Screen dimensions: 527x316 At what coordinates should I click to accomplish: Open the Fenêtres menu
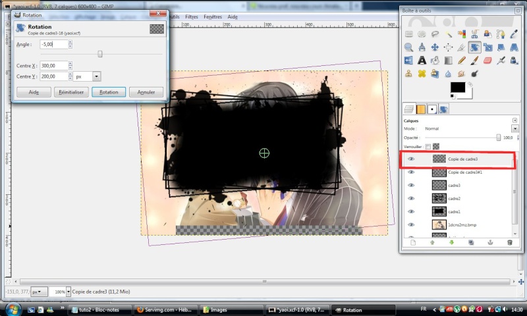213,17
